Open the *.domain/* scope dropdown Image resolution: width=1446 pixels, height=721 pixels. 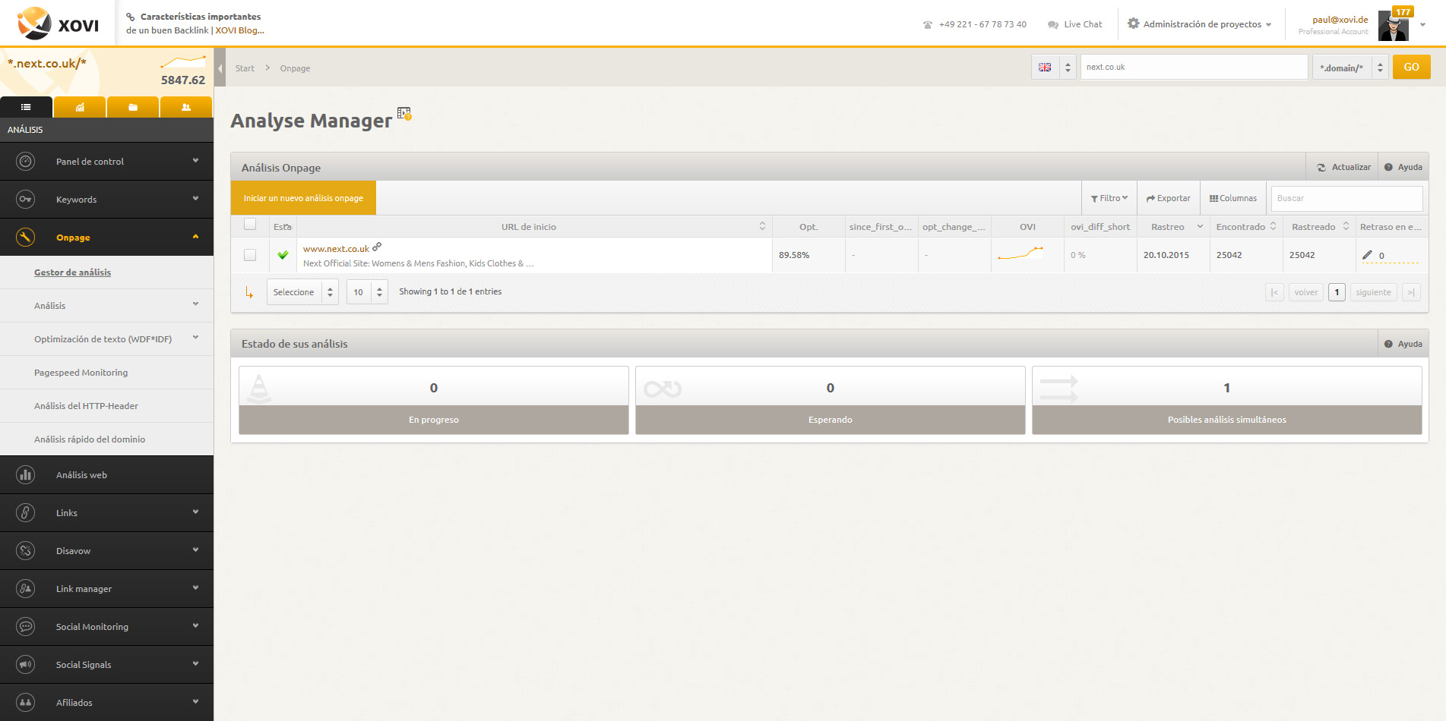click(x=1350, y=67)
